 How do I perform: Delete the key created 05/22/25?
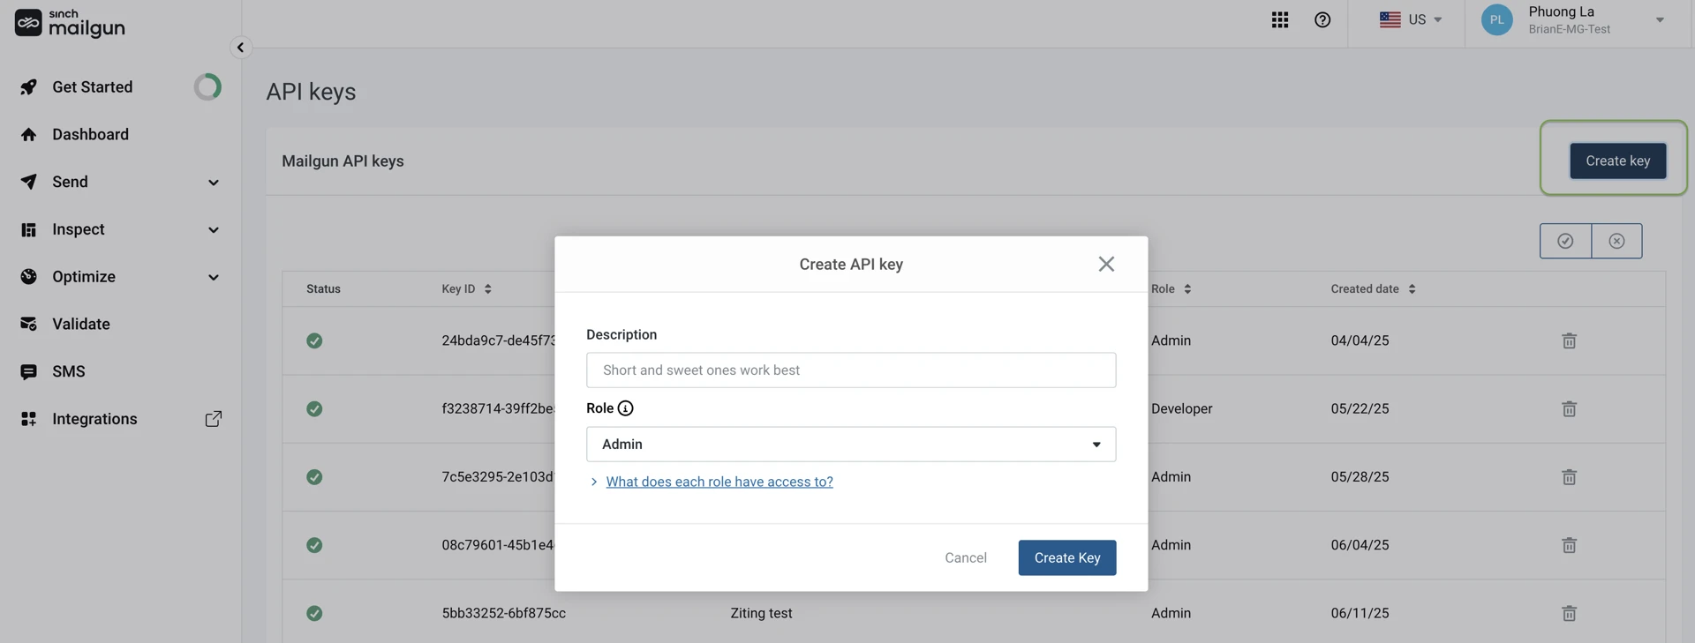tap(1569, 408)
